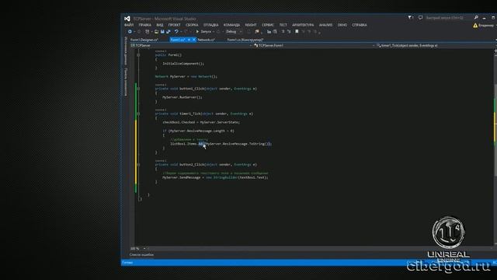Open the ПРОЕКТ menu
The width and height of the screenshot is (497, 280).
[x=174, y=25]
